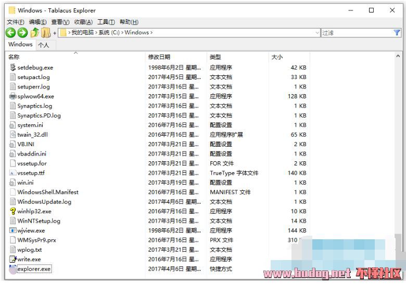Click the green Forward arrow button
This screenshot has width=406, height=284.
[x=22, y=33]
